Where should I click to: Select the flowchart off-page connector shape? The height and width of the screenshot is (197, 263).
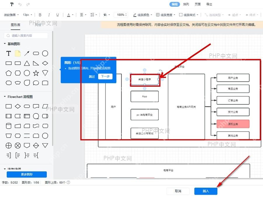pos(27,146)
